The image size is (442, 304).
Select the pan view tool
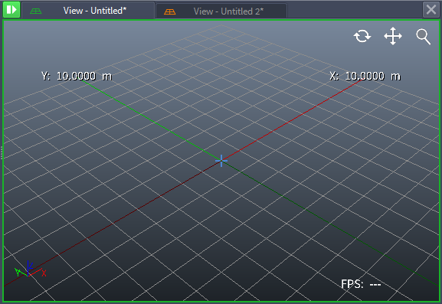[393, 36]
